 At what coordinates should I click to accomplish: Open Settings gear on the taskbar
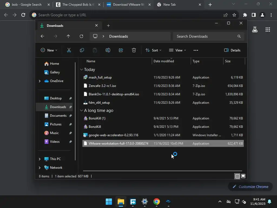(x=145, y=201)
